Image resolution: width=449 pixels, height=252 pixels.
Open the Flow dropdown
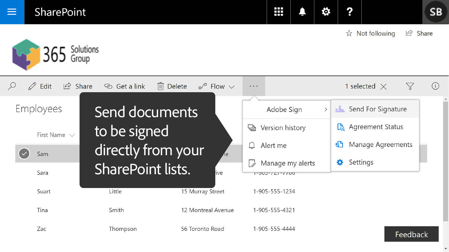(x=217, y=86)
